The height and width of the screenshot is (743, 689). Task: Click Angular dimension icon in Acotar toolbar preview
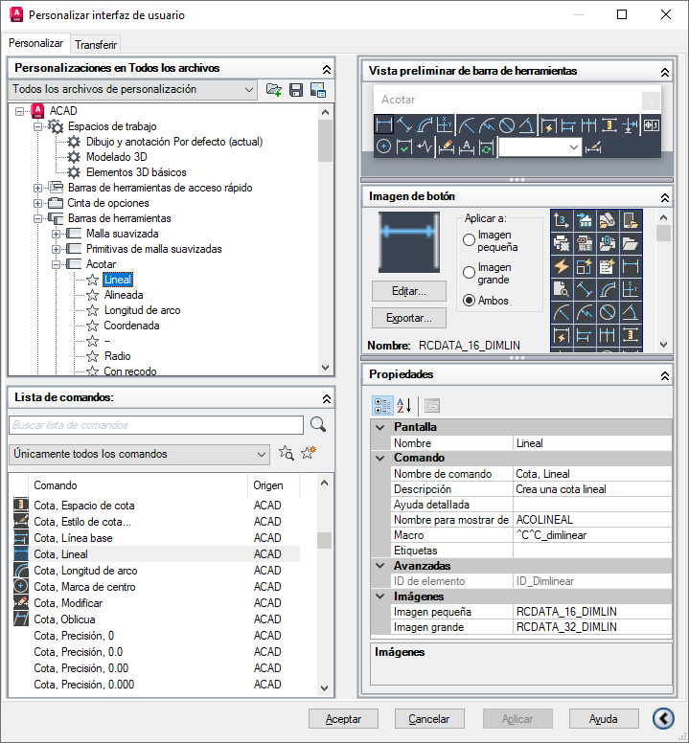[x=527, y=125]
